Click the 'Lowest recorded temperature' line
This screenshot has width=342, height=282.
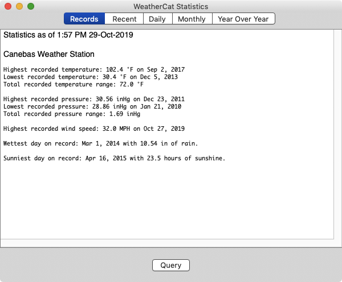tap(91, 77)
